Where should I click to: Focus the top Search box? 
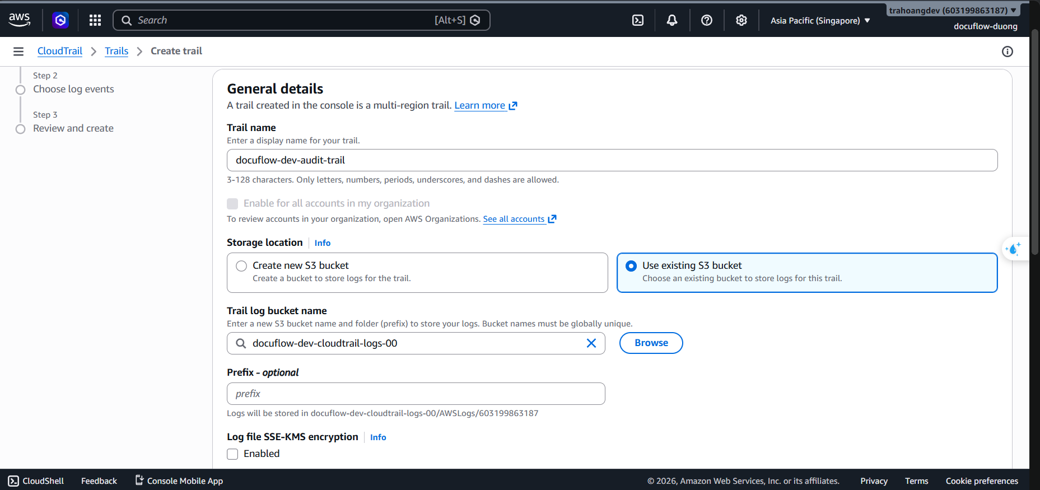(x=301, y=20)
